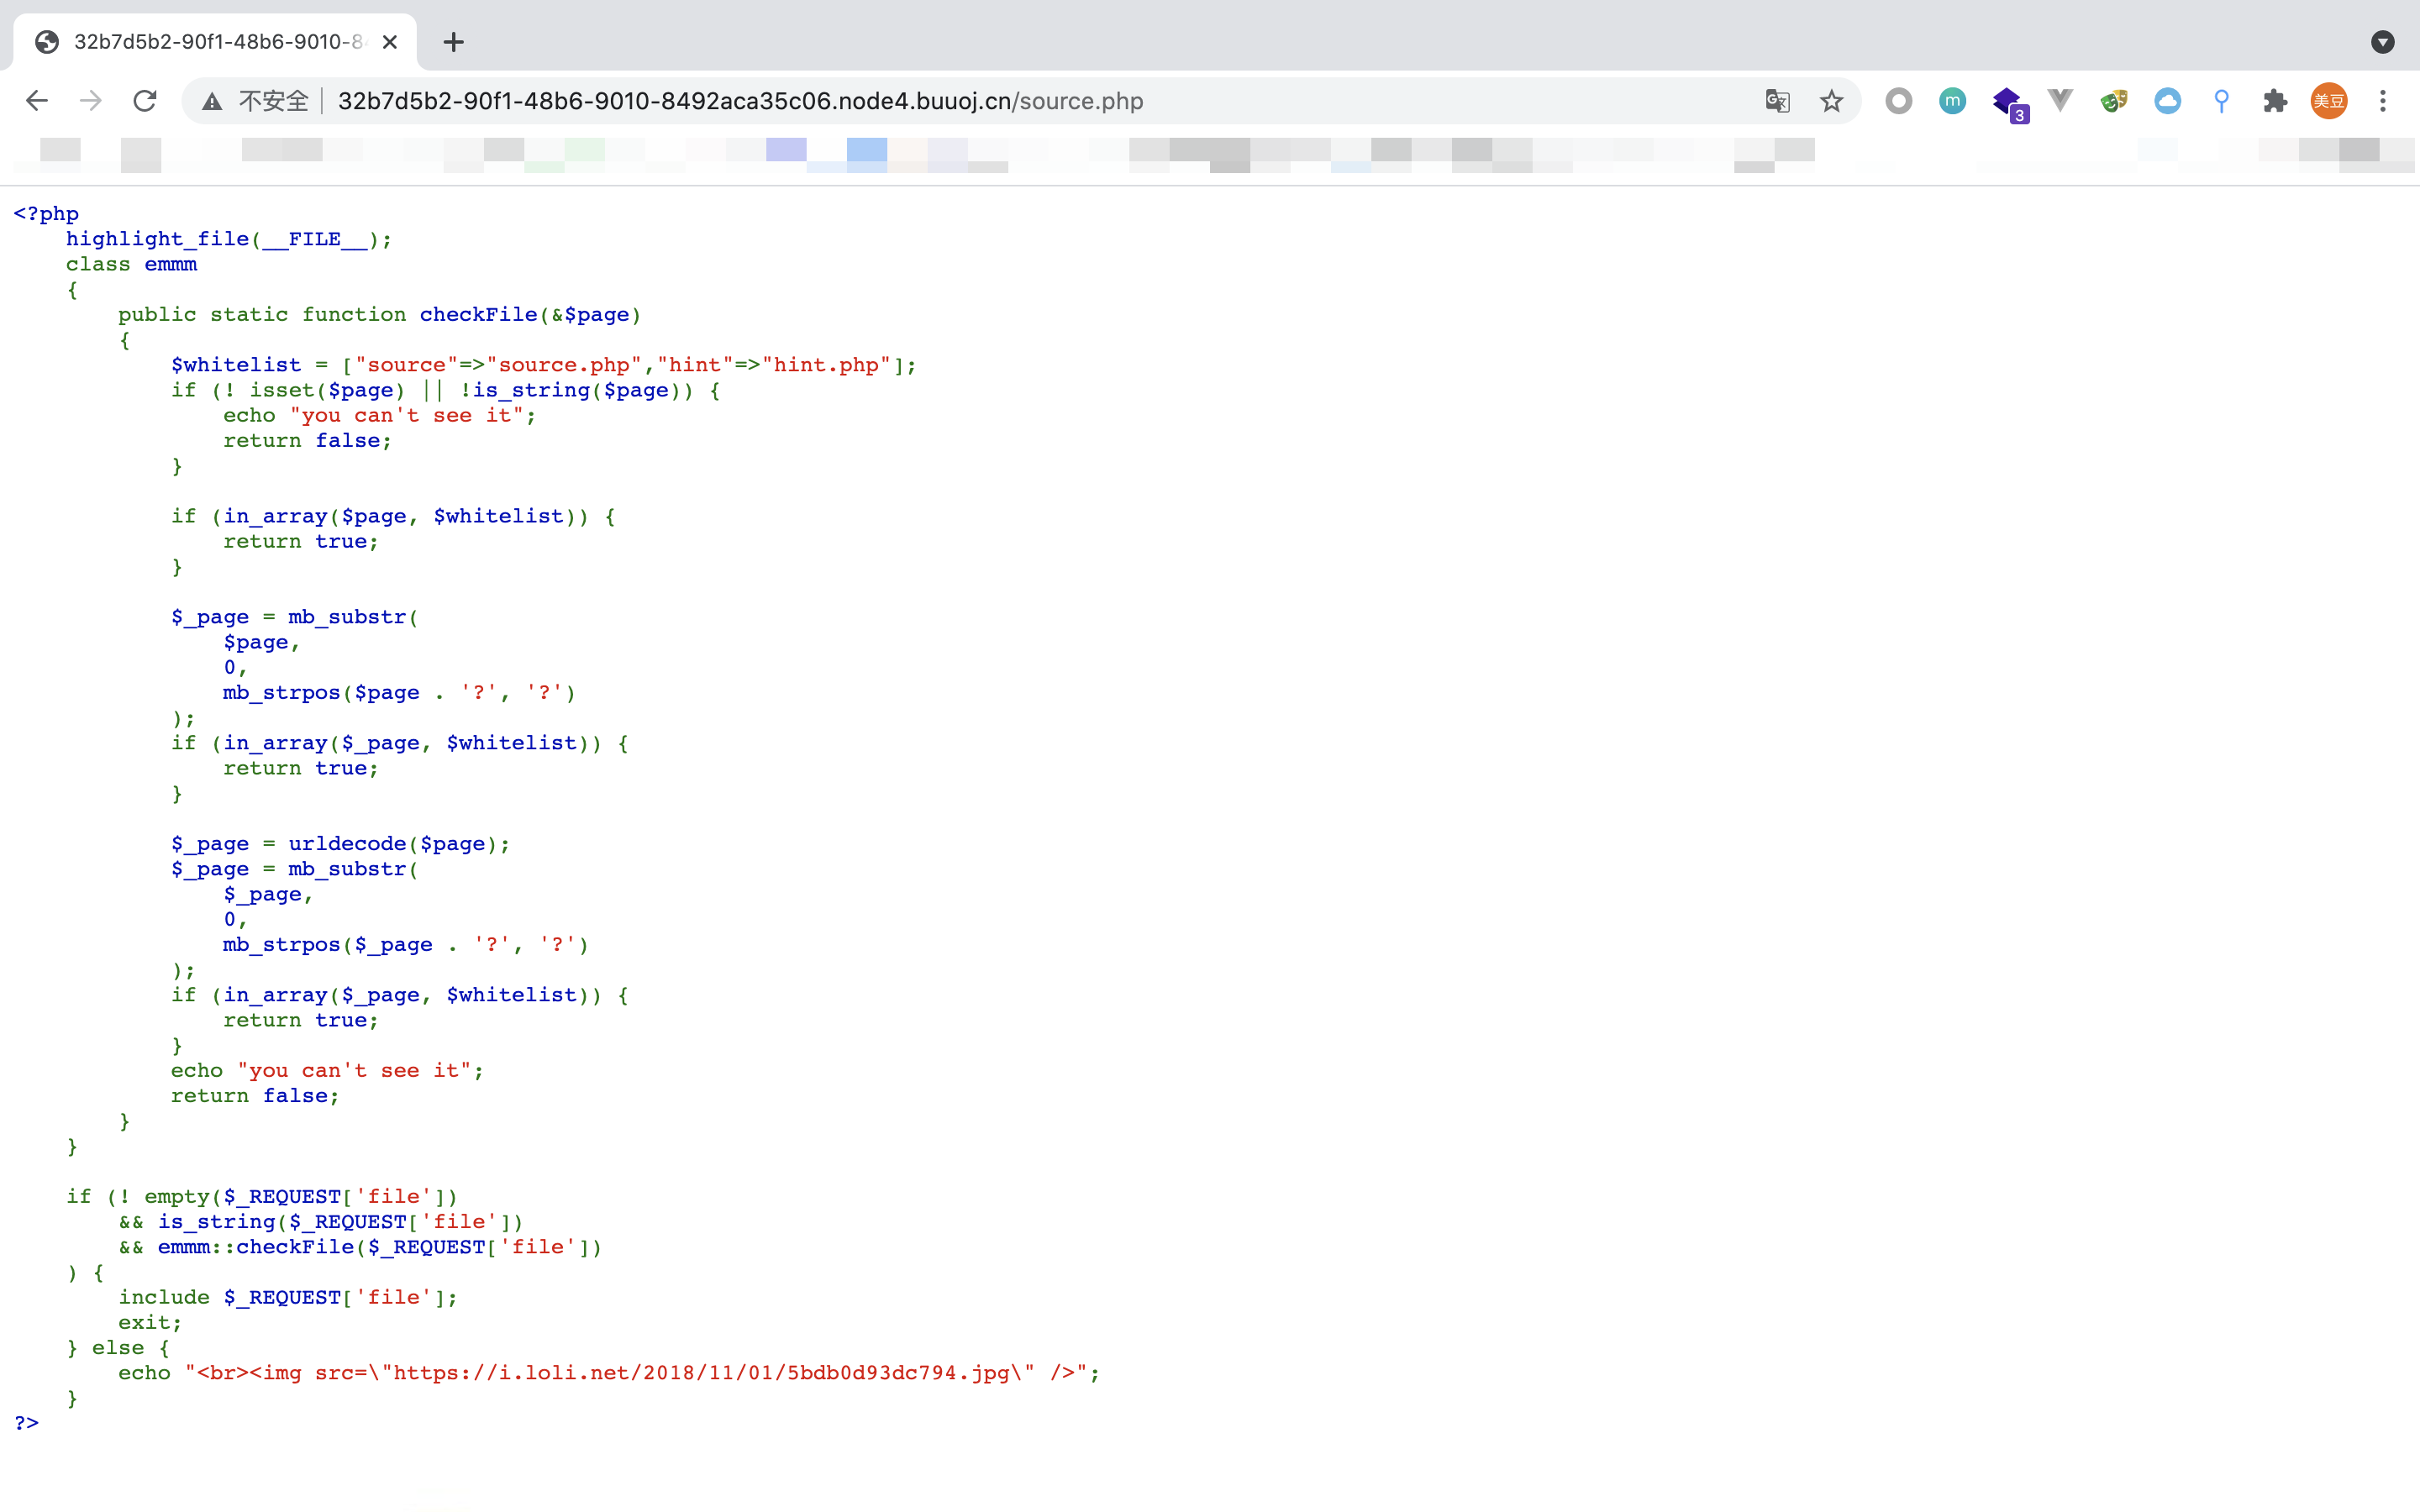Expand the tab search dropdown arrow

pyautogui.click(x=2382, y=42)
